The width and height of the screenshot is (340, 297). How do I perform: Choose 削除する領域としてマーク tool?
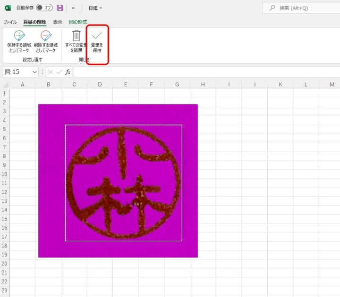pyautogui.click(x=46, y=42)
